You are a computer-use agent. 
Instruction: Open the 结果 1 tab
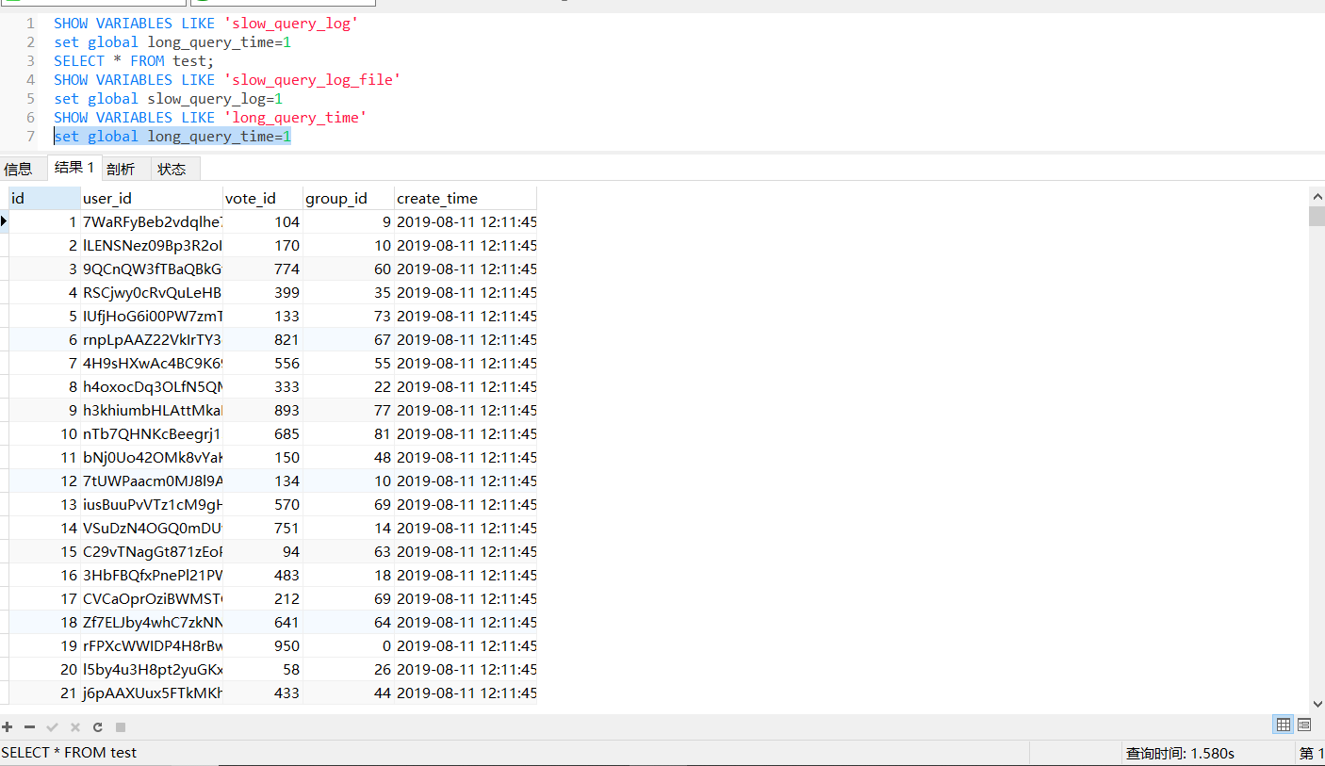(x=74, y=168)
